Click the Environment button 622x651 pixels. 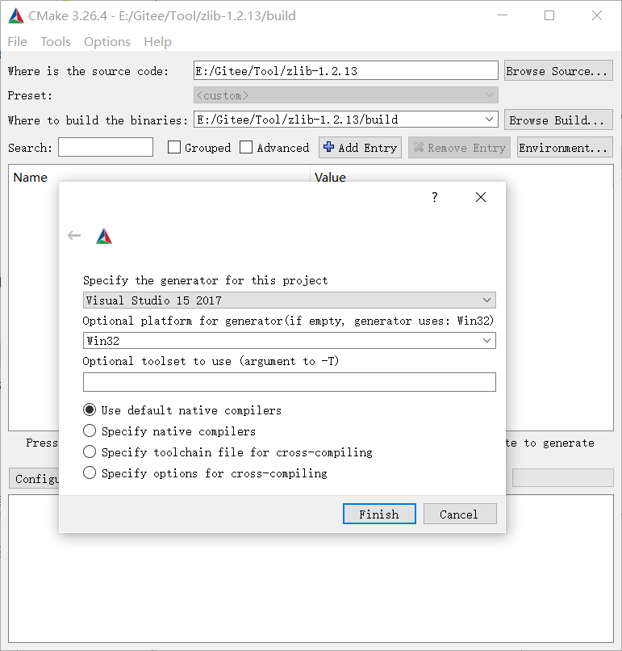(x=565, y=147)
